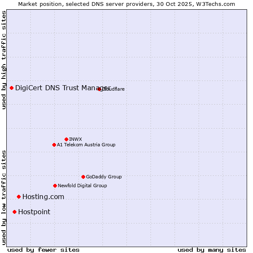This screenshot has height=253, width=253.
Task: Click the A1 Telekom Austria Group label
Action: pos(86,145)
